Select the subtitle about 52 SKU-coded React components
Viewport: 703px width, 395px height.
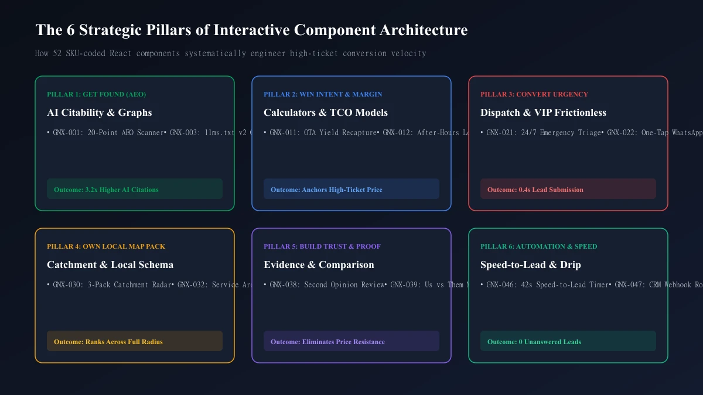(x=231, y=53)
